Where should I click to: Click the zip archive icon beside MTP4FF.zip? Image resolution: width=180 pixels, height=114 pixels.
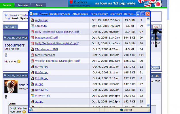pos(32,96)
